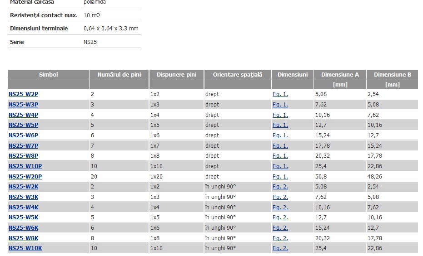Open the NS25-W6P product link

[23, 135]
